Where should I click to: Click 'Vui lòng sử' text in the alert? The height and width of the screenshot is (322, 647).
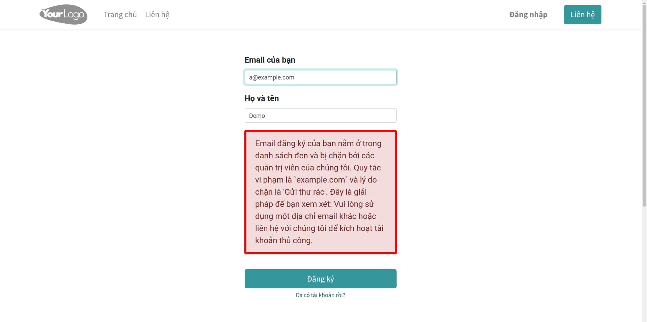pos(354,204)
